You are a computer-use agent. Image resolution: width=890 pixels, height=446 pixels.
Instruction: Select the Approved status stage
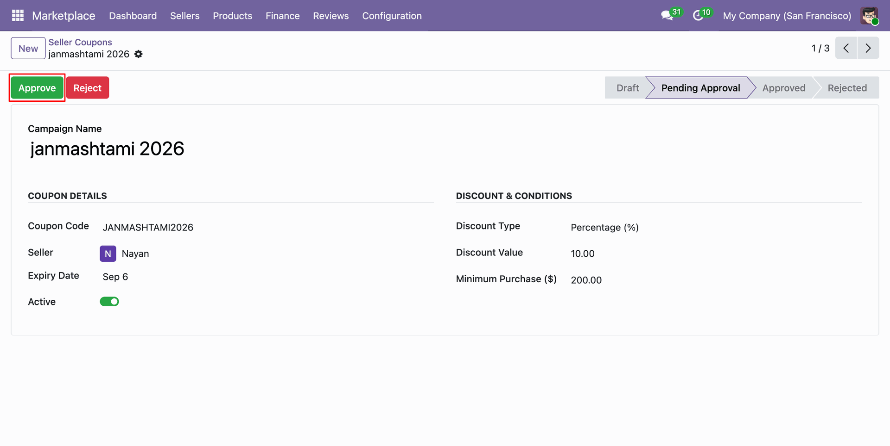point(784,88)
